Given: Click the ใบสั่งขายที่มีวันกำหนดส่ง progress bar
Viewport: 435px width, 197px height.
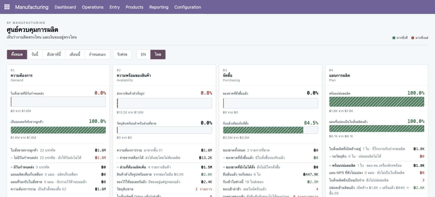Looking at the screenshot, I should (58, 102).
